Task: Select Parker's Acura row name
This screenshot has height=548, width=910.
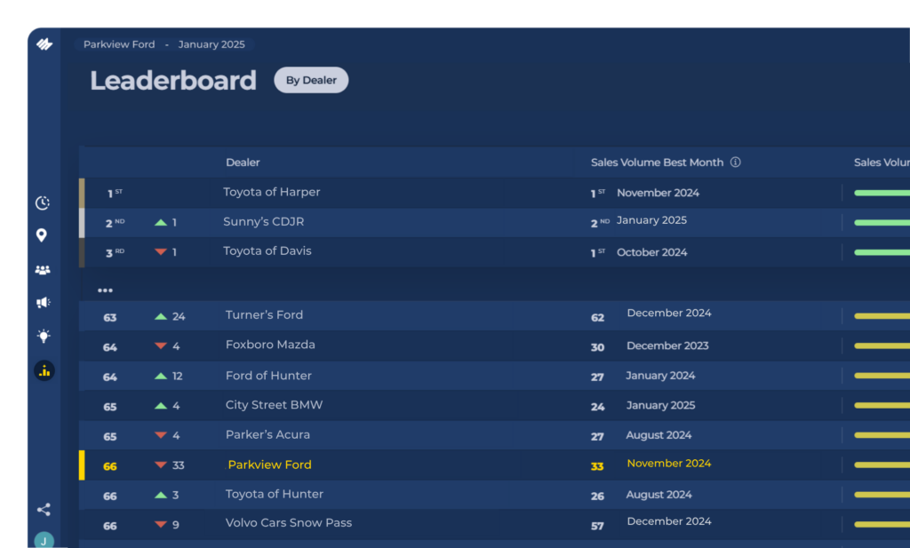Action: tap(267, 434)
